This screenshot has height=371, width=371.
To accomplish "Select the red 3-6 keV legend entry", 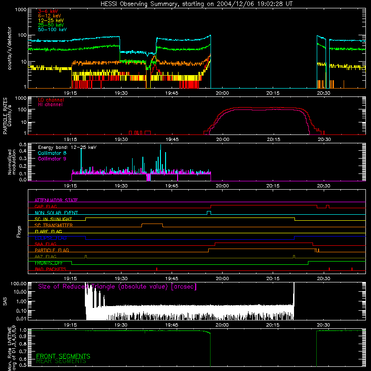I will [48, 11].
